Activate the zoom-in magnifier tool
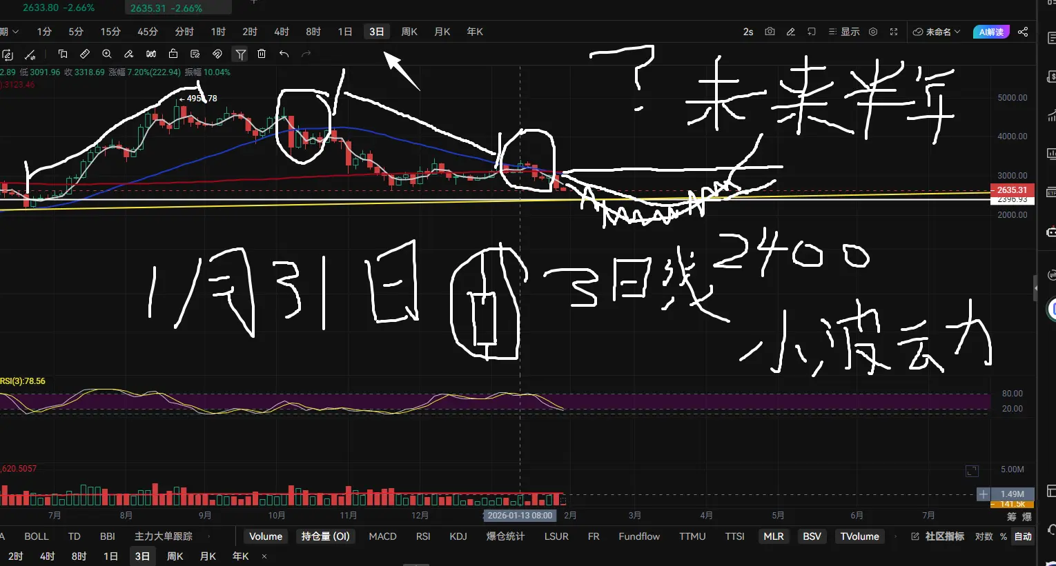 click(107, 54)
